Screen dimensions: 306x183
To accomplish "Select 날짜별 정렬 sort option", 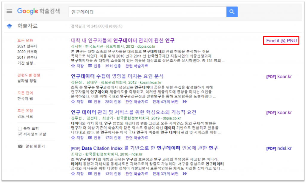I will pyautogui.click(x=27, y=81).
